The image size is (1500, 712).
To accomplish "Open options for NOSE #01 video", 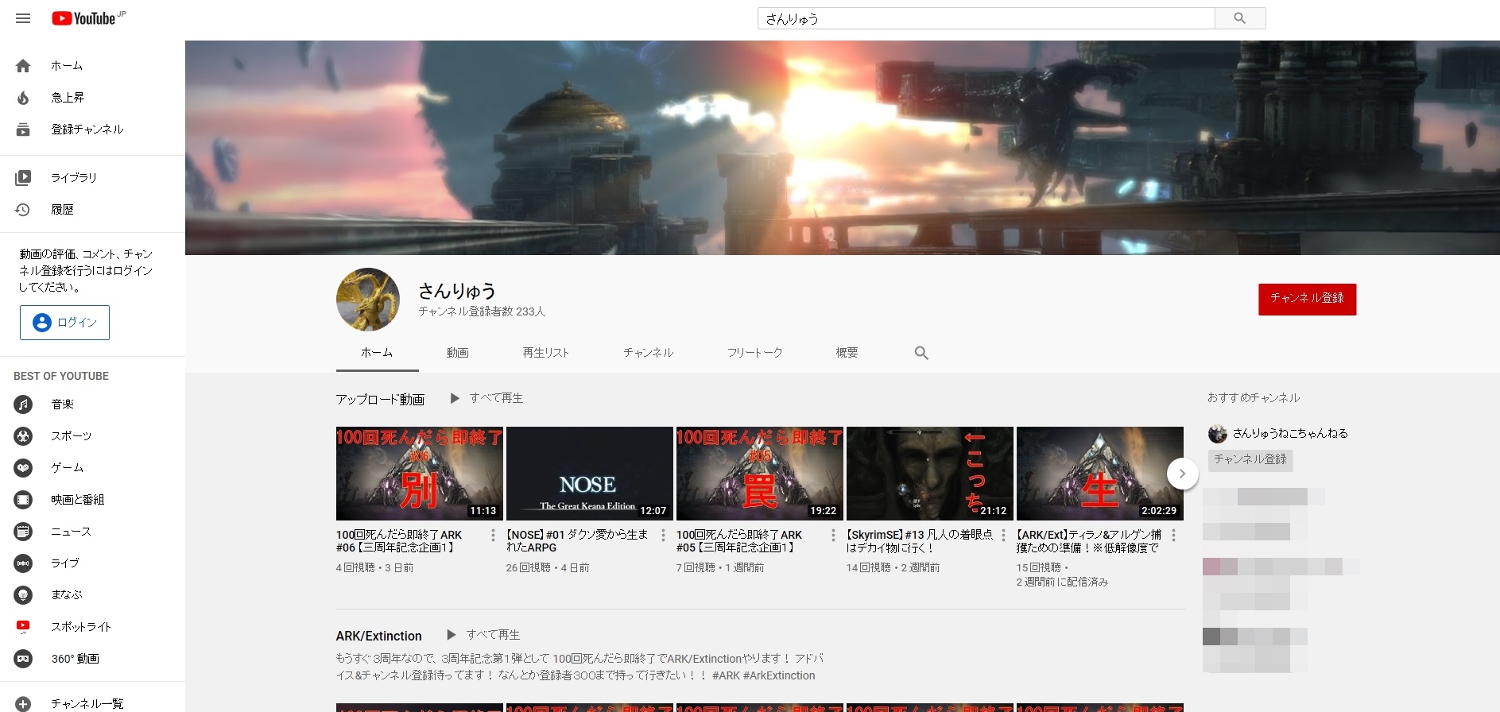I will (x=663, y=536).
